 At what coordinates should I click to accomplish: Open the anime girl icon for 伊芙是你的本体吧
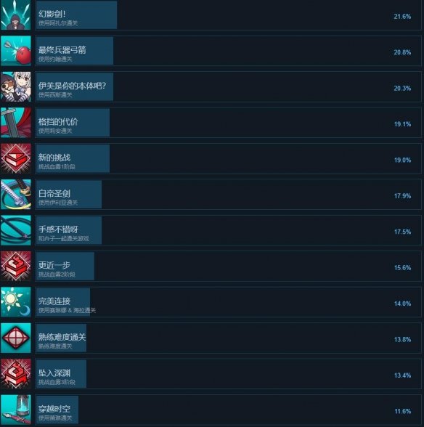point(16,86)
